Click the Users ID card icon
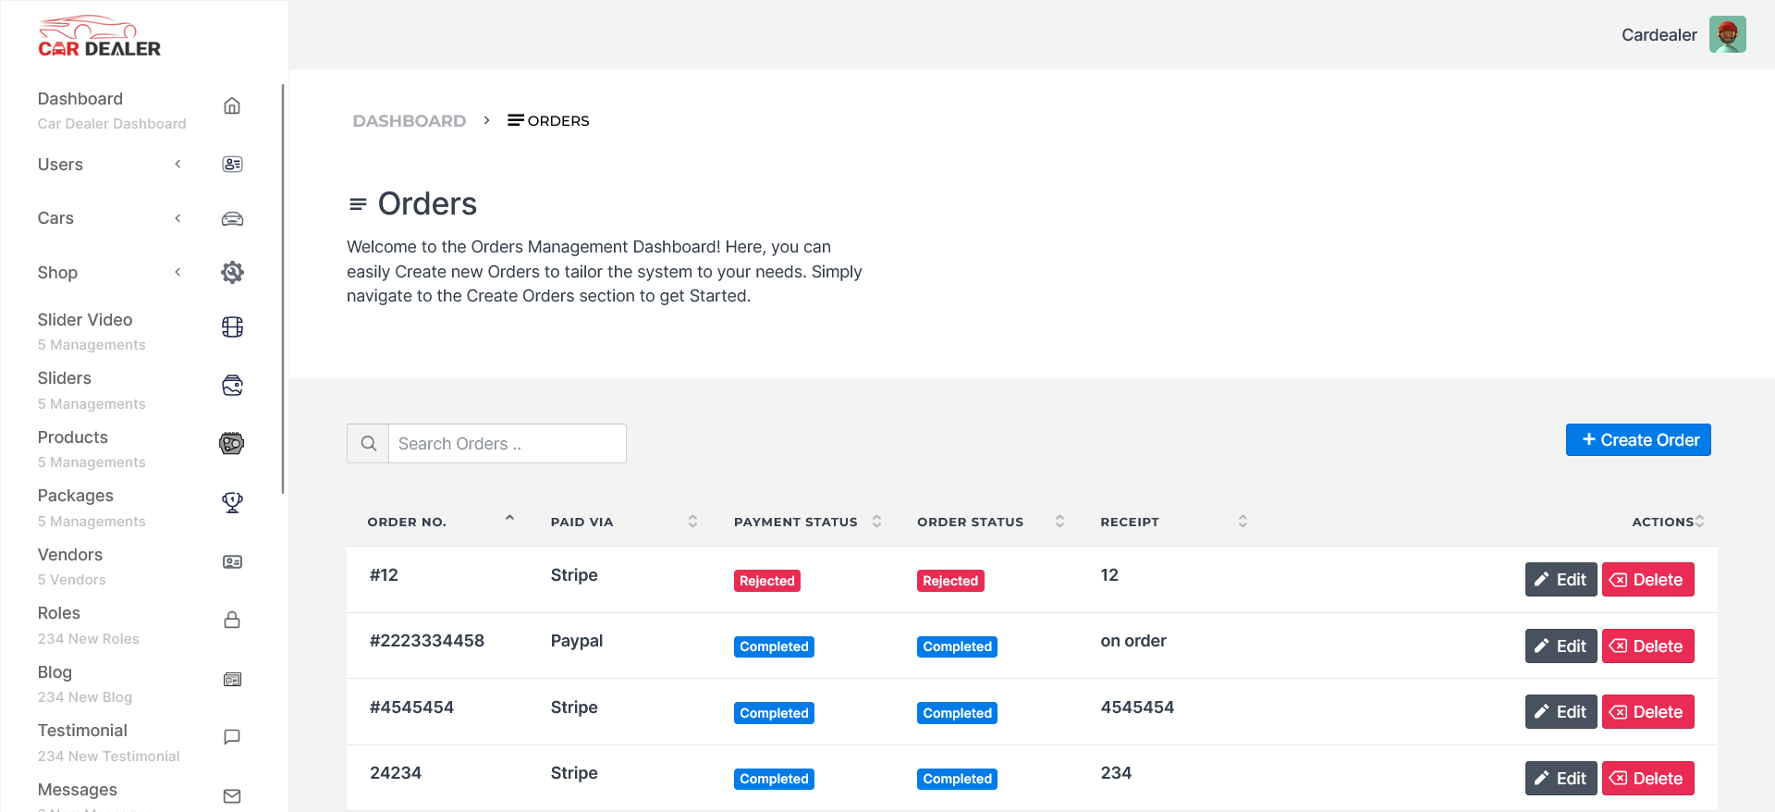1775x812 pixels. 232,165
